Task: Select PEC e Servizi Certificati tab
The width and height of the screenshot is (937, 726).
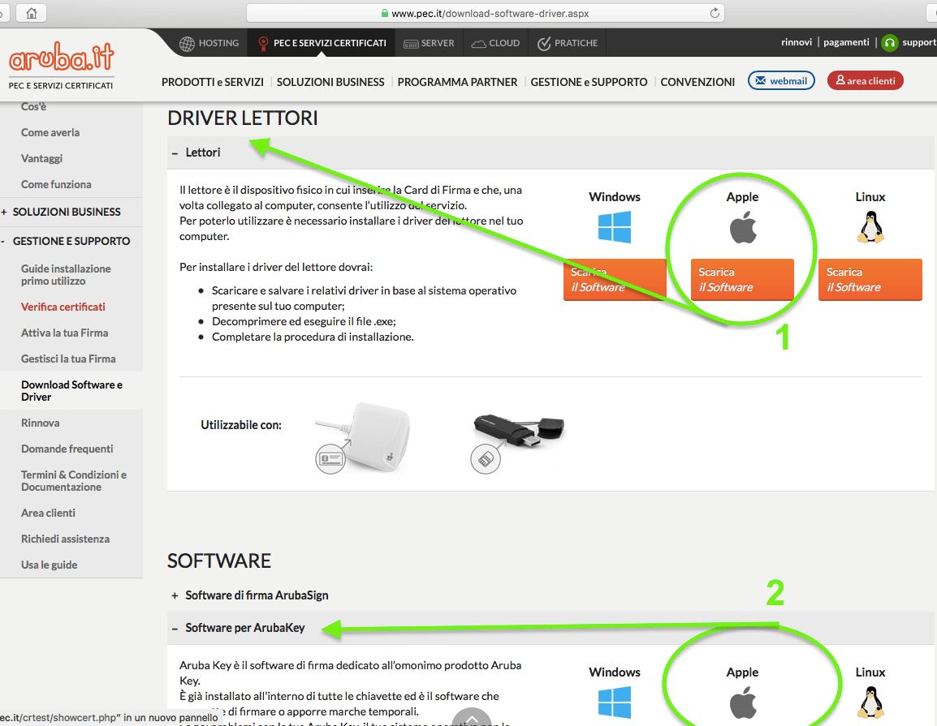Action: click(322, 43)
